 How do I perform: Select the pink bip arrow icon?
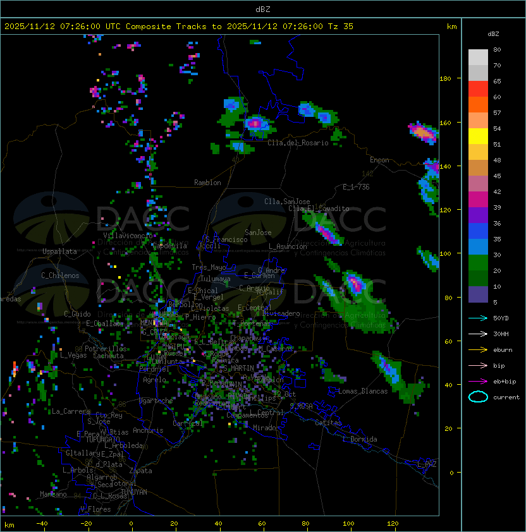click(478, 365)
